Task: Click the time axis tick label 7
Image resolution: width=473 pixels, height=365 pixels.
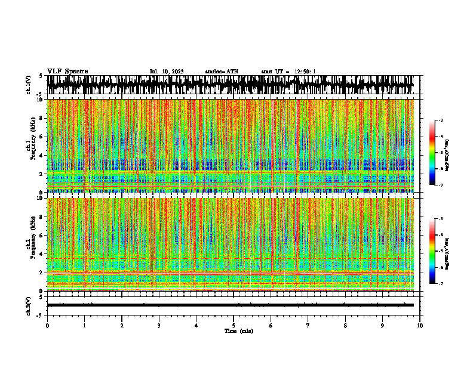Action: pyautogui.click(x=308, y=326)
